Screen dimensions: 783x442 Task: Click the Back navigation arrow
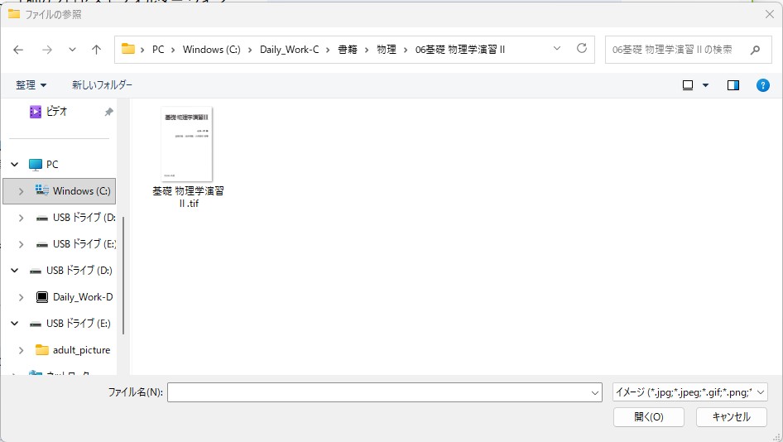(x=18, y=50)
